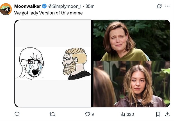Repost this tweet with the retweet icon

(52, 114)
